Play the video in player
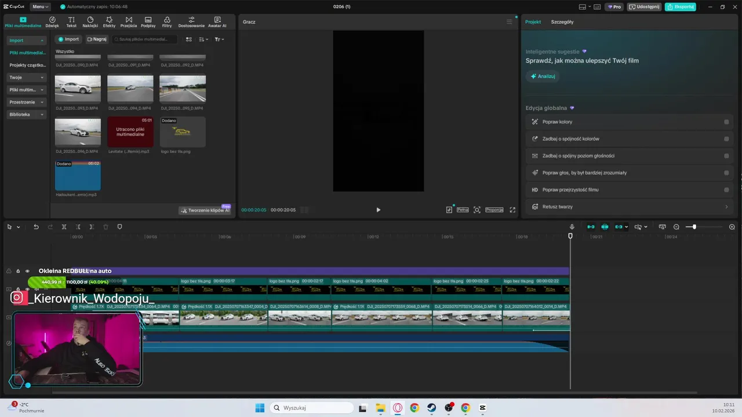Viewport: 742px width, 417px height. [x=378, y=210]
